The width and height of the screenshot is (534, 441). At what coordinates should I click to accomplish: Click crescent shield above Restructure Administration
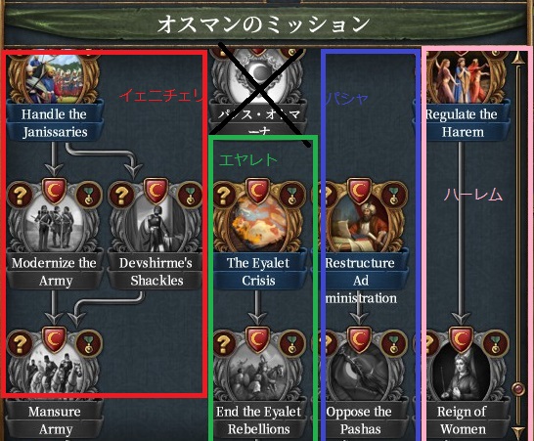pos(359,192)
